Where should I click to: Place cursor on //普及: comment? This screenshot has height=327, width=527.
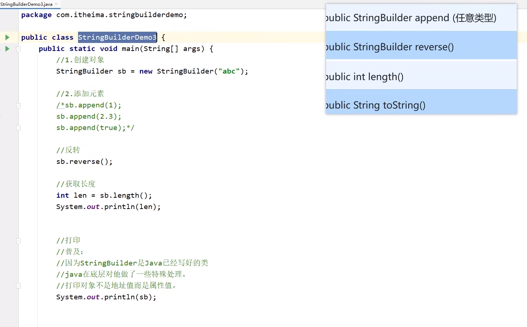[70, 252]
